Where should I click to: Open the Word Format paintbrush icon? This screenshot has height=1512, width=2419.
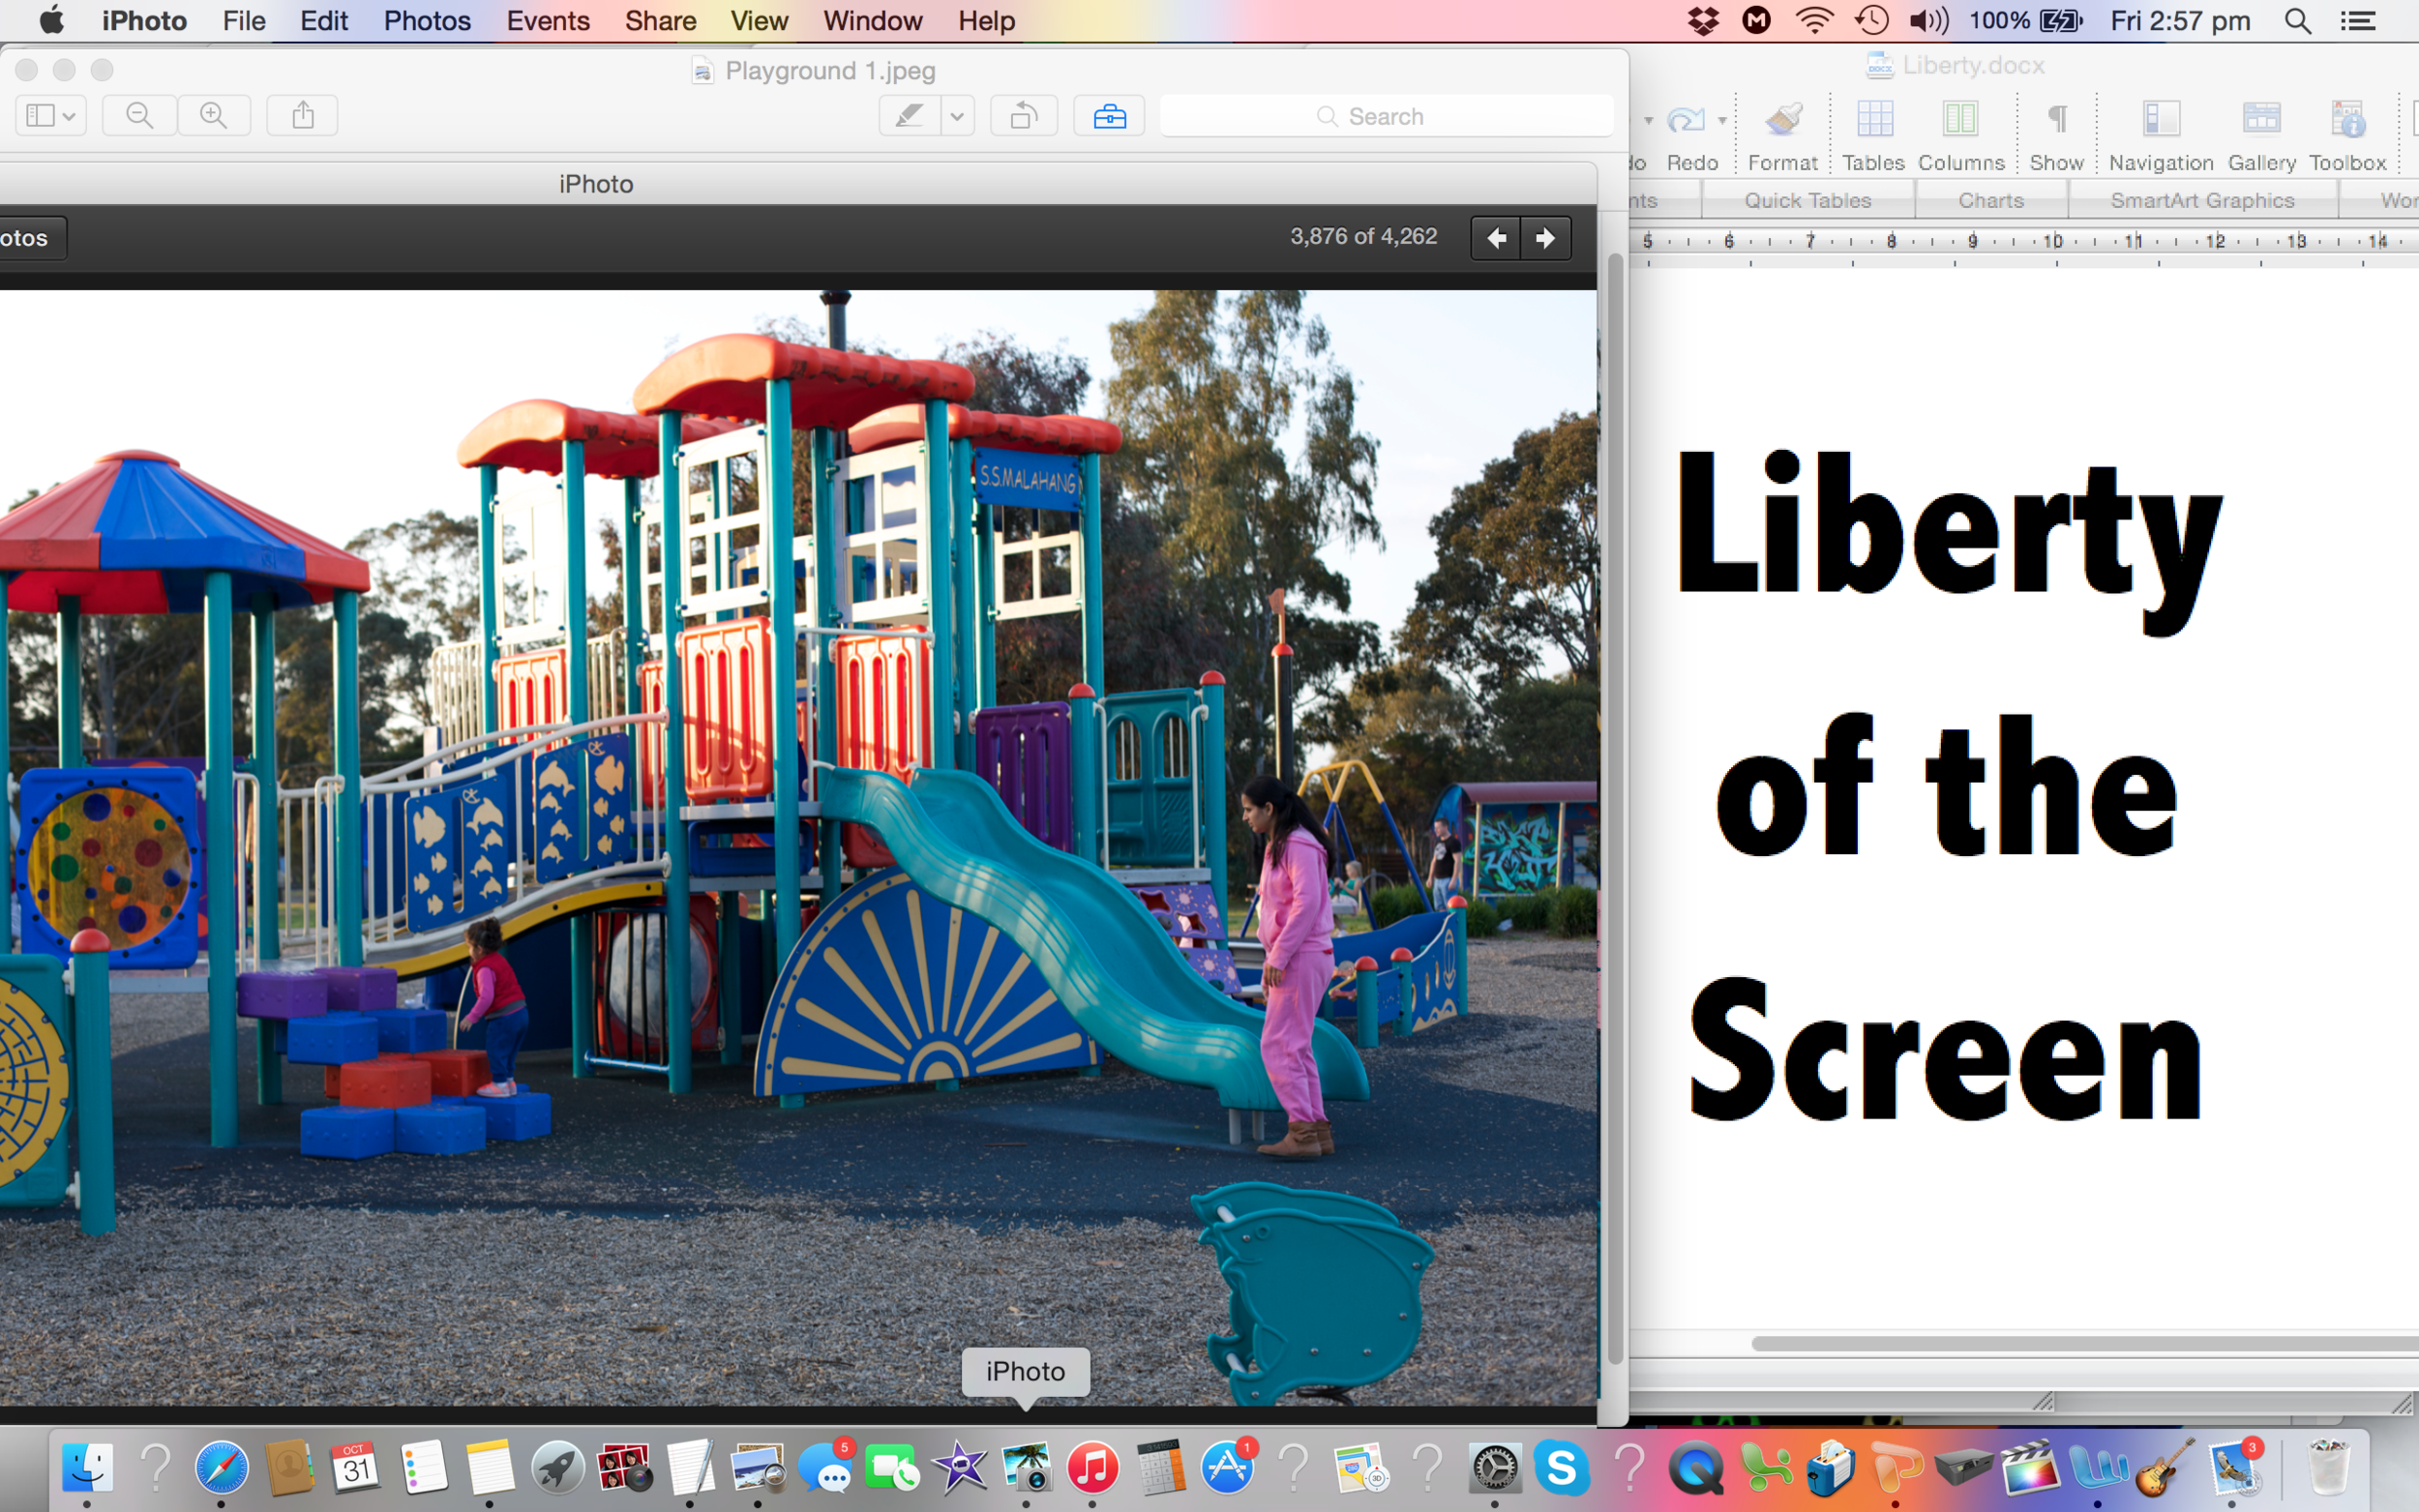point(1782,121)
